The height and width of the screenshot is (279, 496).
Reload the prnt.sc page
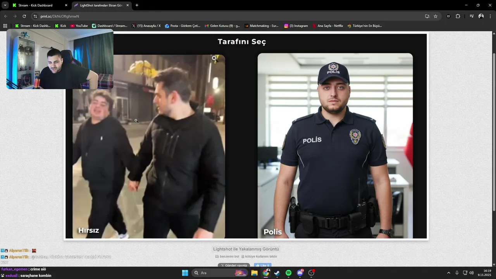tap(24, 16)
